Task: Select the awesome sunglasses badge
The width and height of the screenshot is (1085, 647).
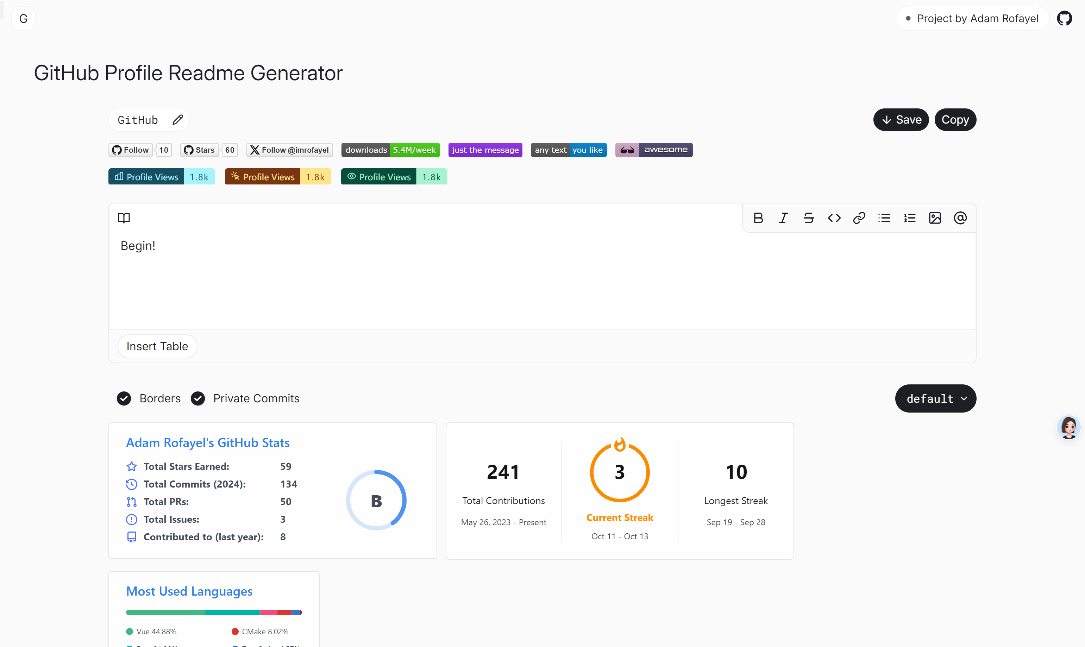Action: tap(654, 150)
